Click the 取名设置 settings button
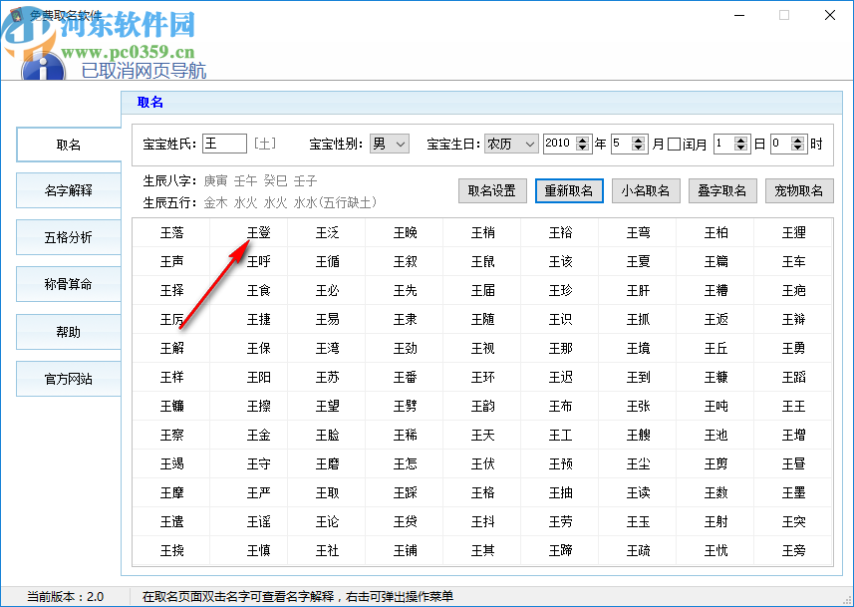This screenshot has height=607, width=854. pyautogui.click(x=492, y=190)
